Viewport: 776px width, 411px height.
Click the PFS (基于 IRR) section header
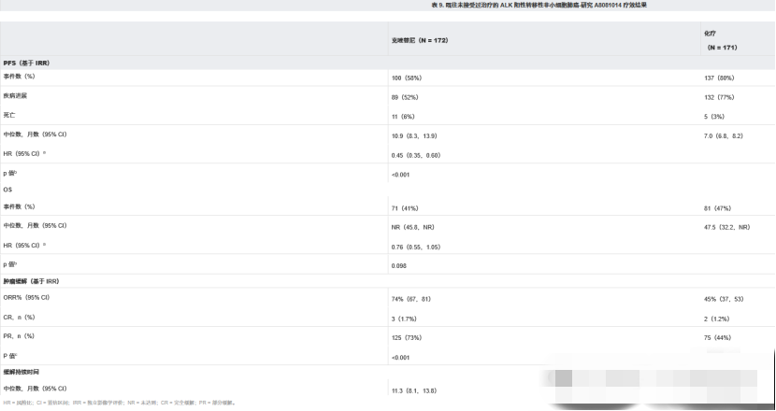pyautogui.click(x=27, y=63)
